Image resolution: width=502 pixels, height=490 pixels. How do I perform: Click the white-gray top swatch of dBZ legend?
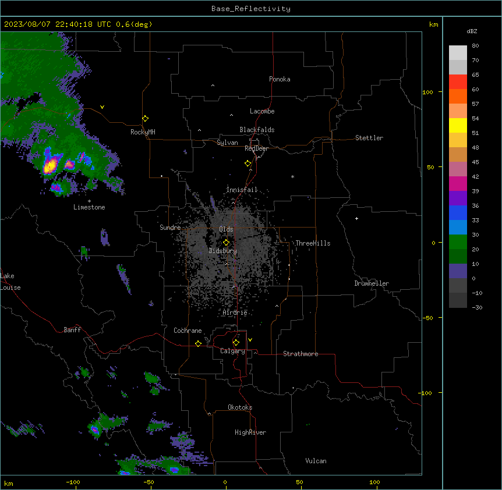point(458,53)
